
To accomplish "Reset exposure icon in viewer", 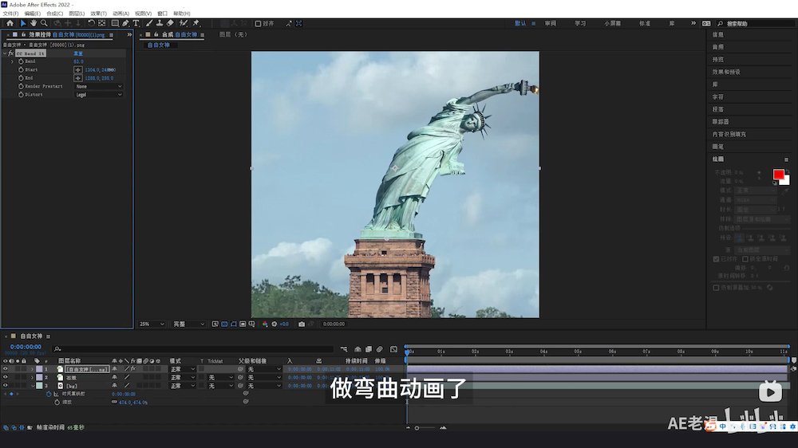I will pyautogui.click(x=275, y=324).
